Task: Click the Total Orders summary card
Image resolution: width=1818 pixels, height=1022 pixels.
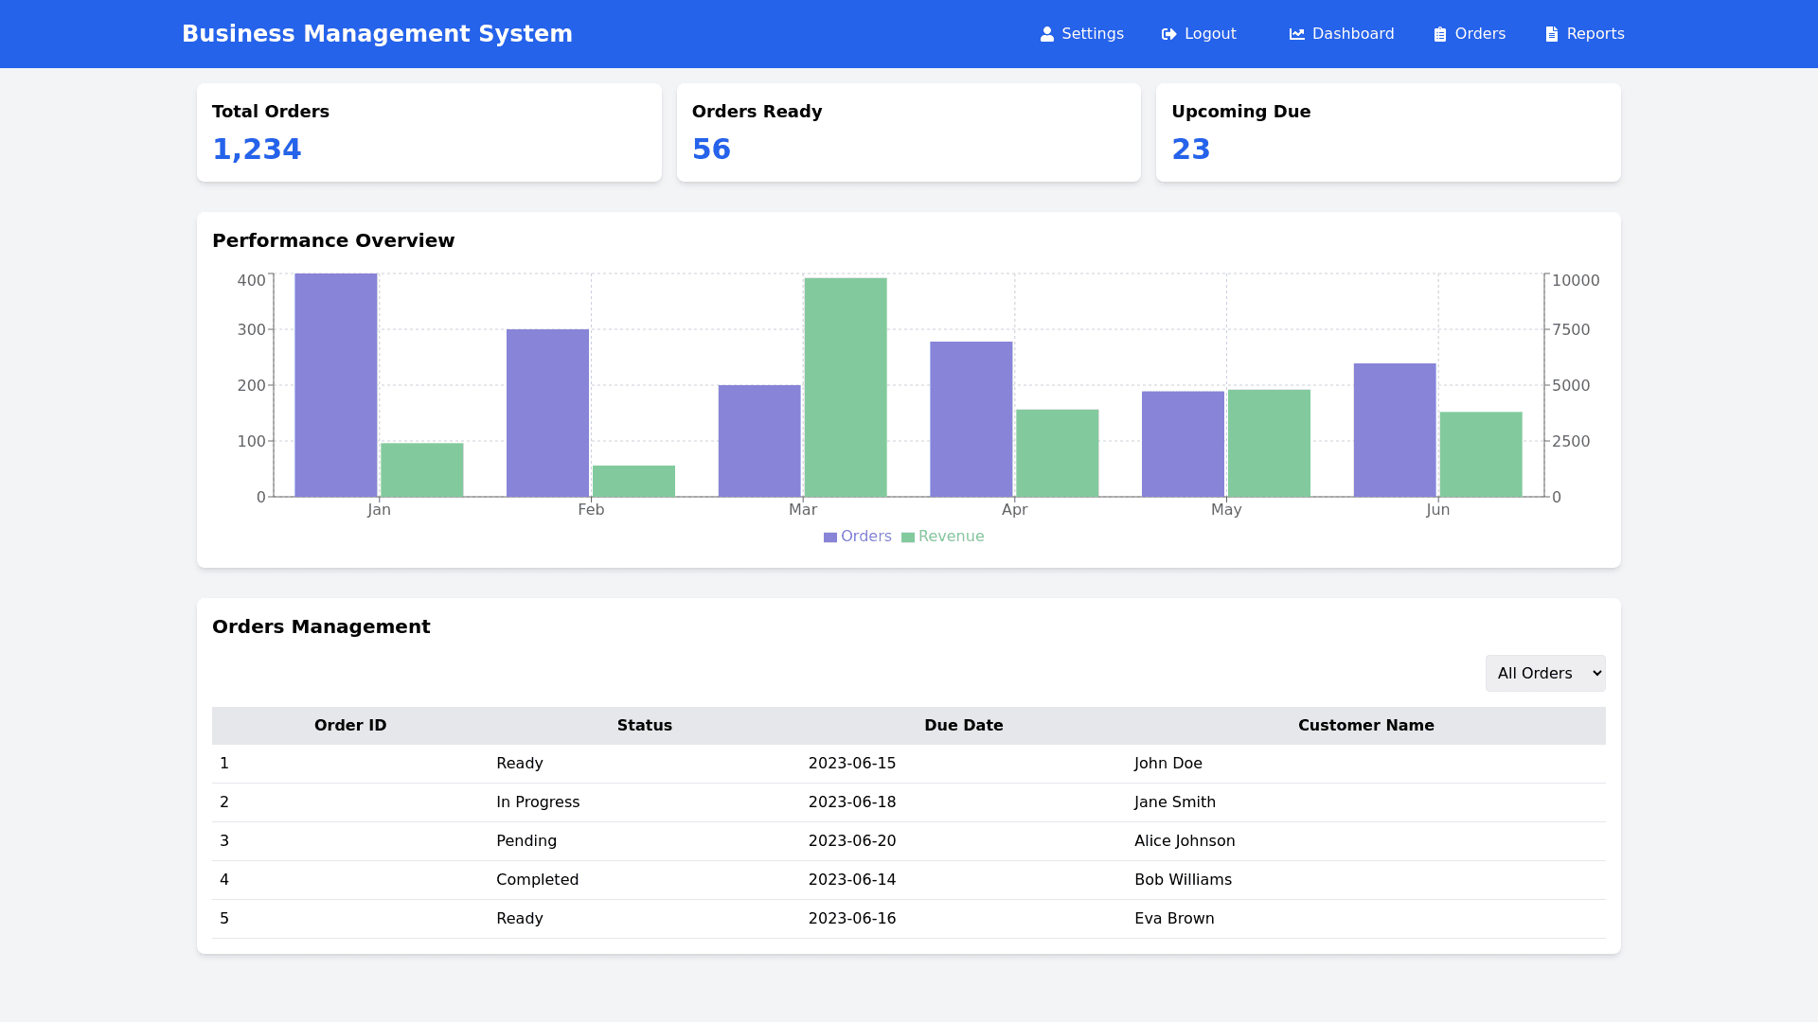Action: tap(429, 132)
